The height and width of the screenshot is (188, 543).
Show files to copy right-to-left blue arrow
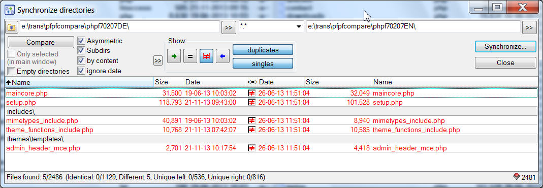(x=222, y=56)
